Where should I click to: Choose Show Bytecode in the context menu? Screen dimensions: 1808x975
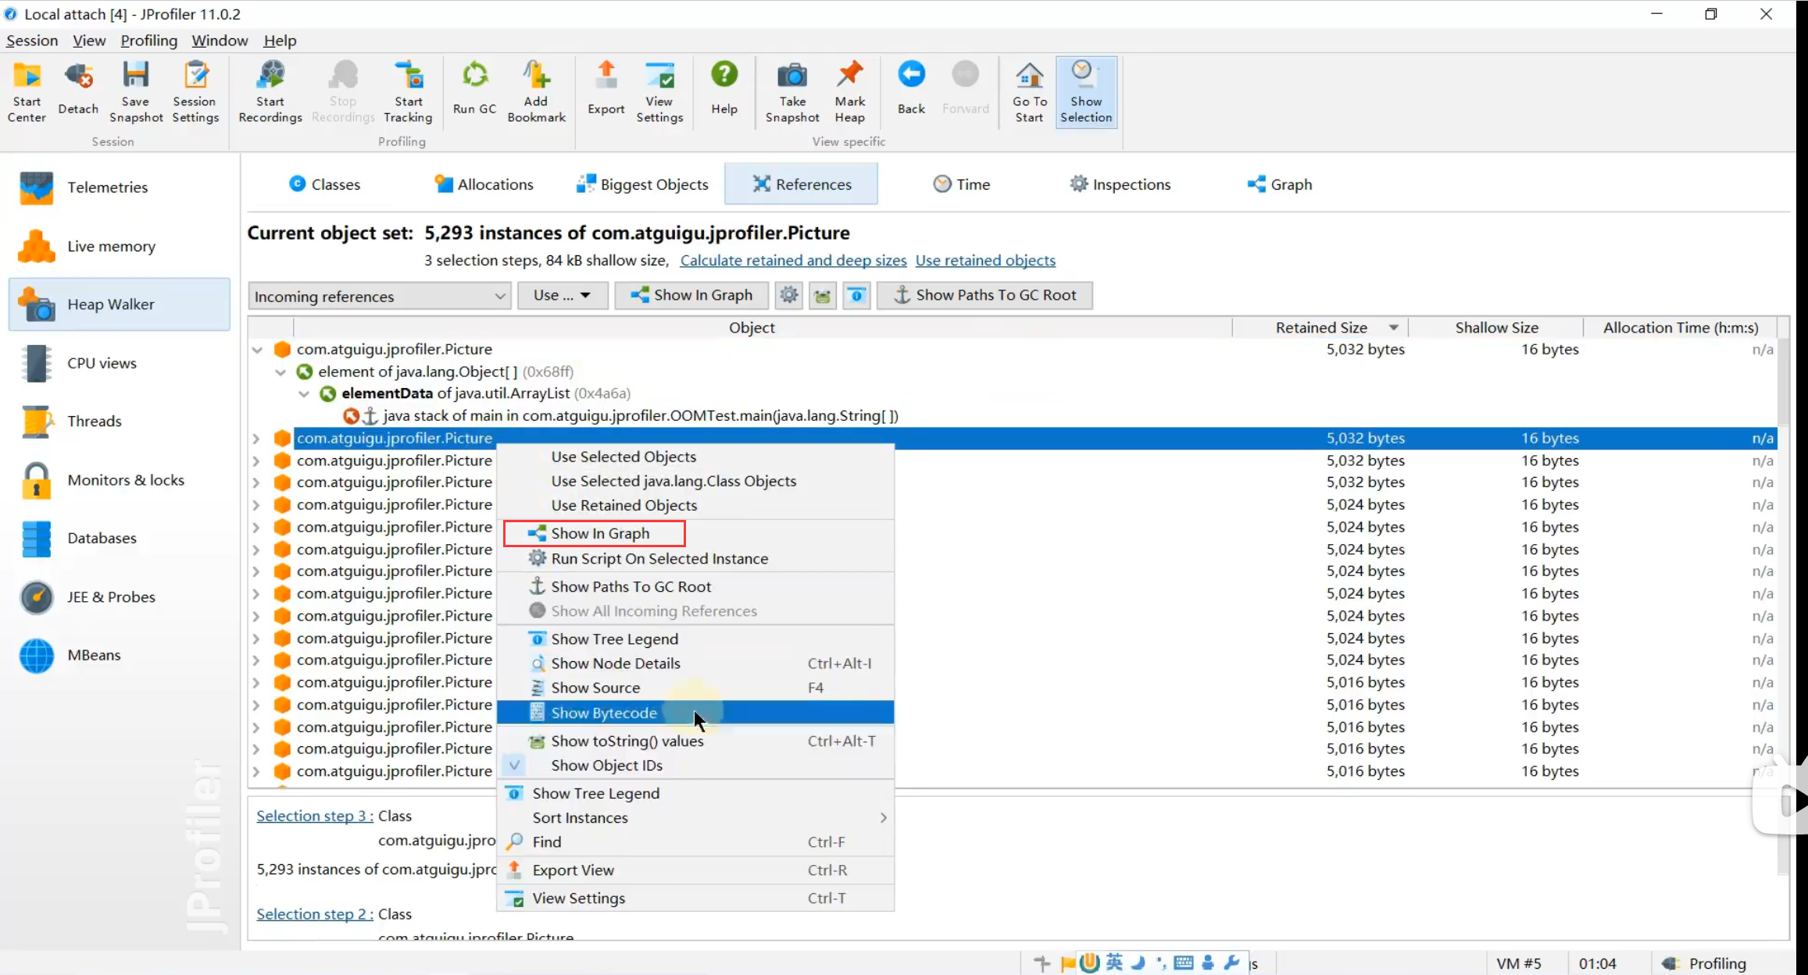695,713
